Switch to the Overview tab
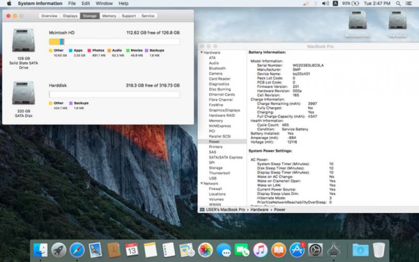The image size is (419, 262). point(49,16)
